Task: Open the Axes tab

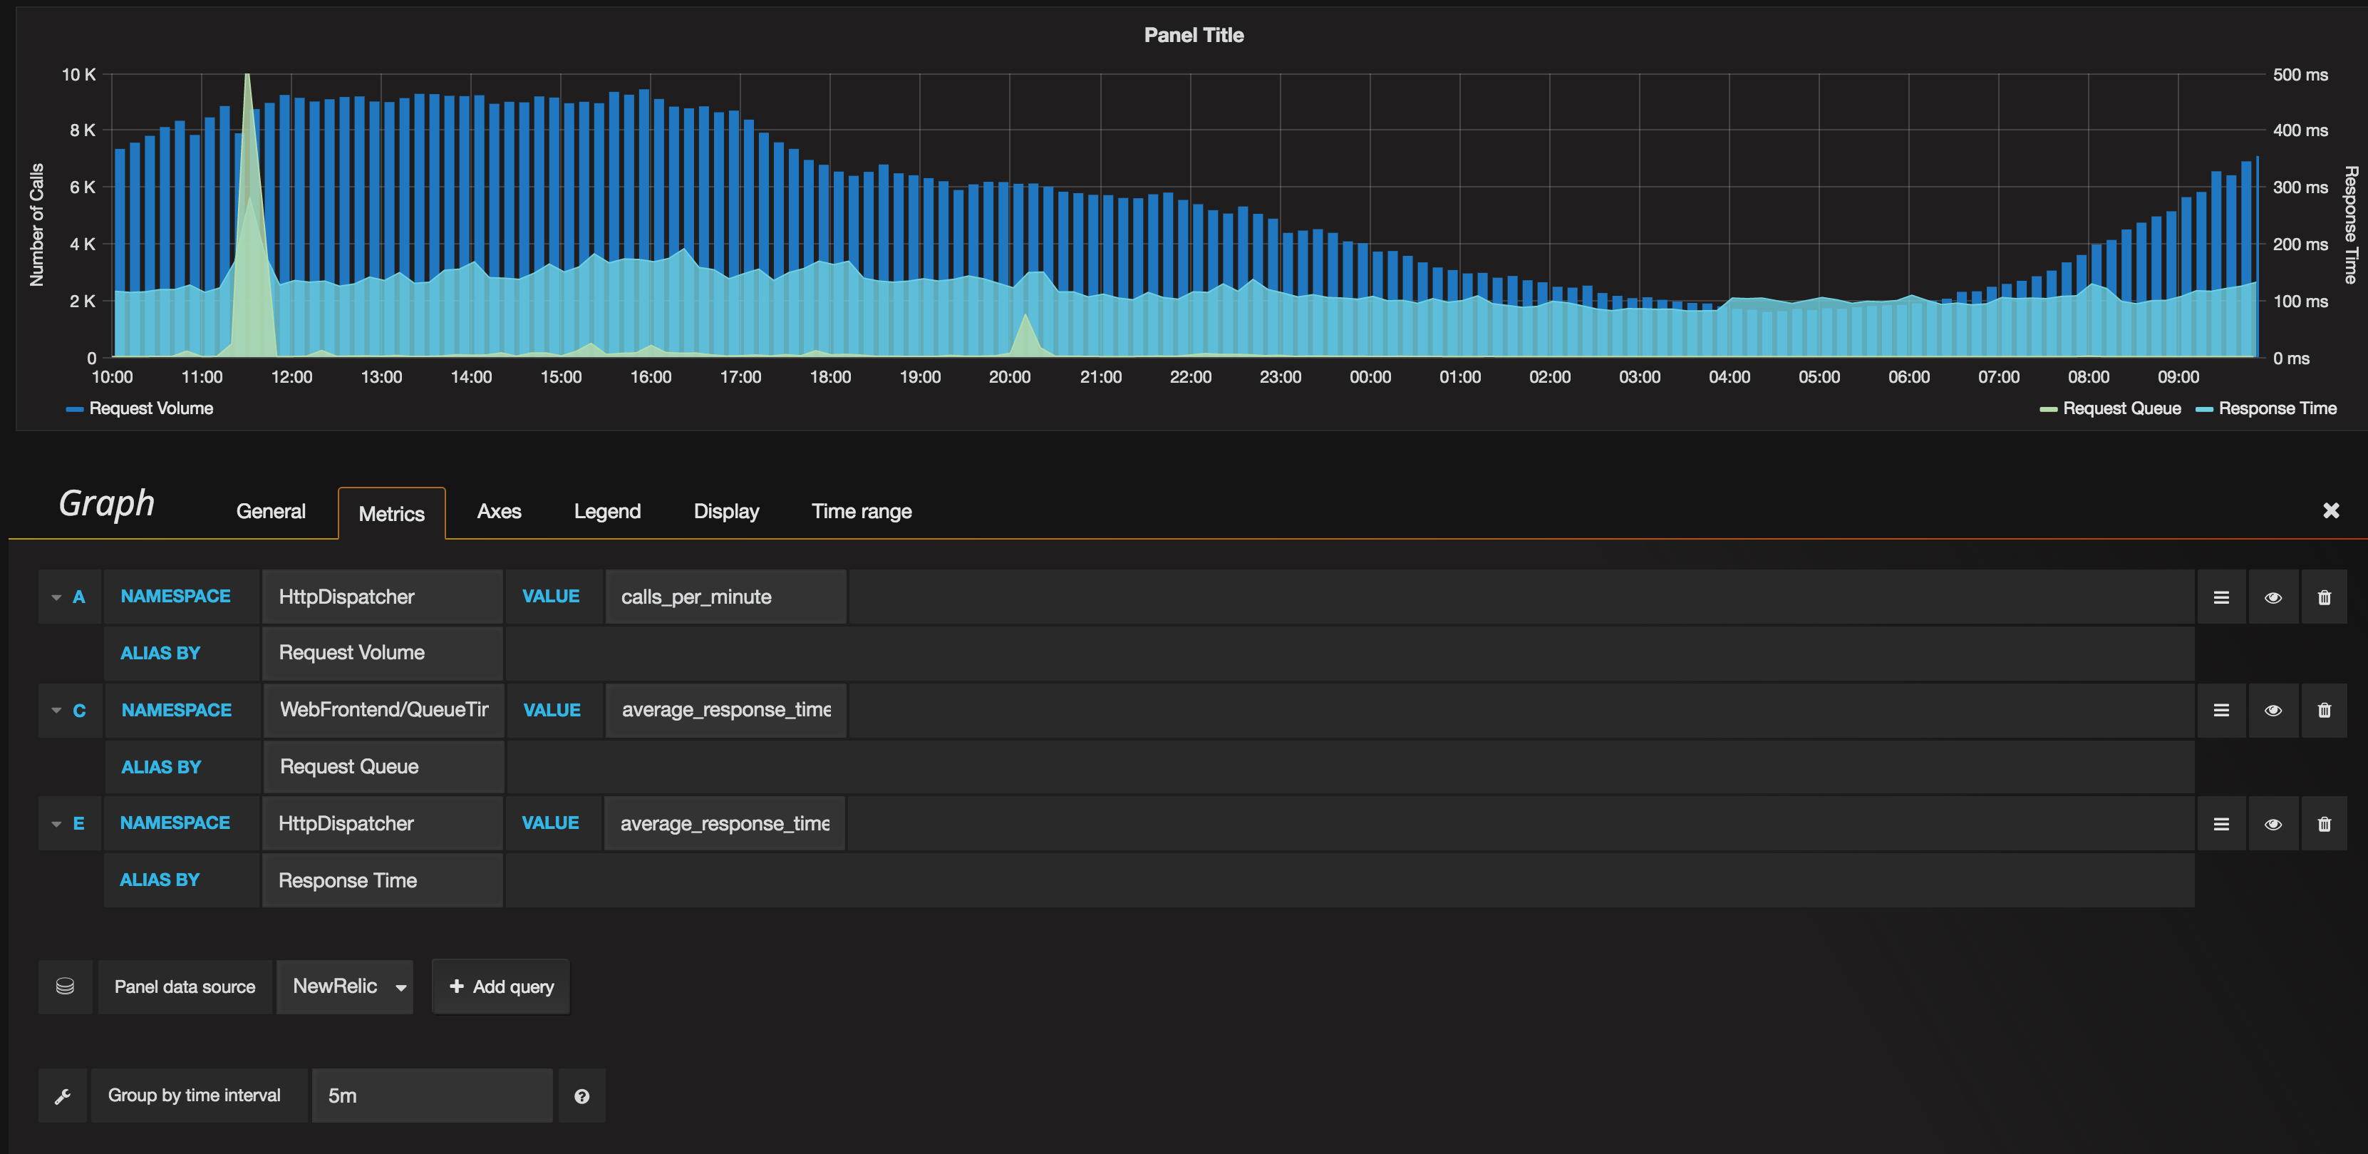Action: tap(499, 511)
